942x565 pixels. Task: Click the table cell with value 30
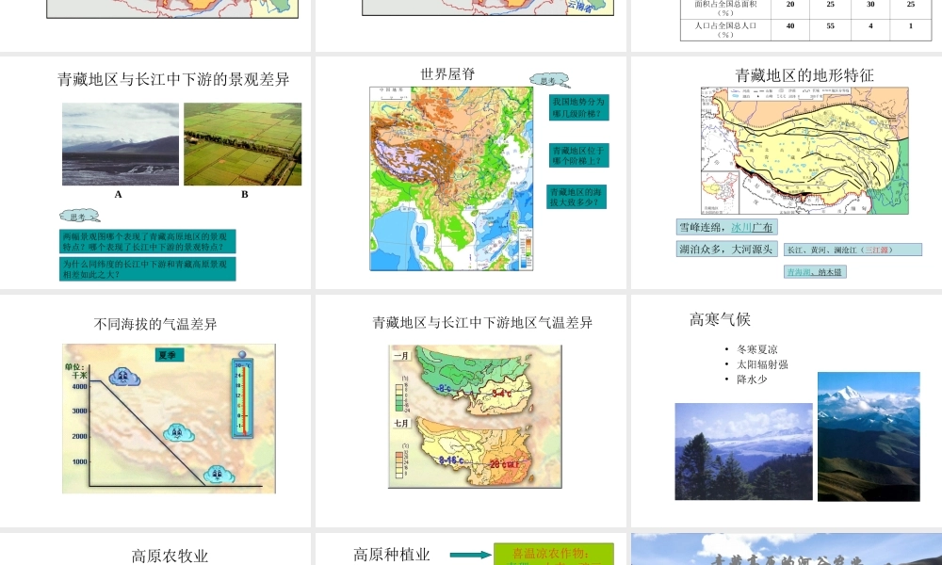870,8
